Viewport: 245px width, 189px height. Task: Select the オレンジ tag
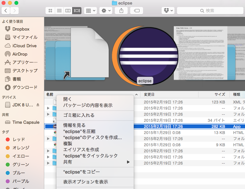[17, 148]
